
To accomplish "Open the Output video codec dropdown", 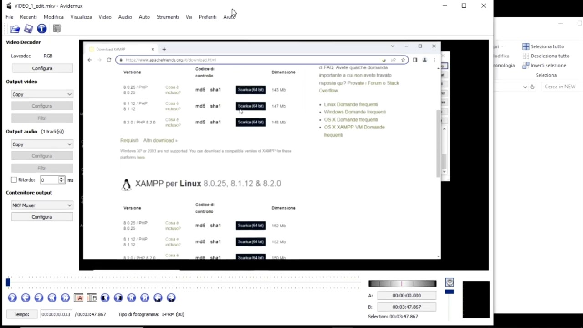I will (x=42, y=94).
